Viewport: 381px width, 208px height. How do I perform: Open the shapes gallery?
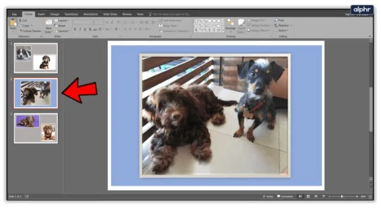click(209, 25)
